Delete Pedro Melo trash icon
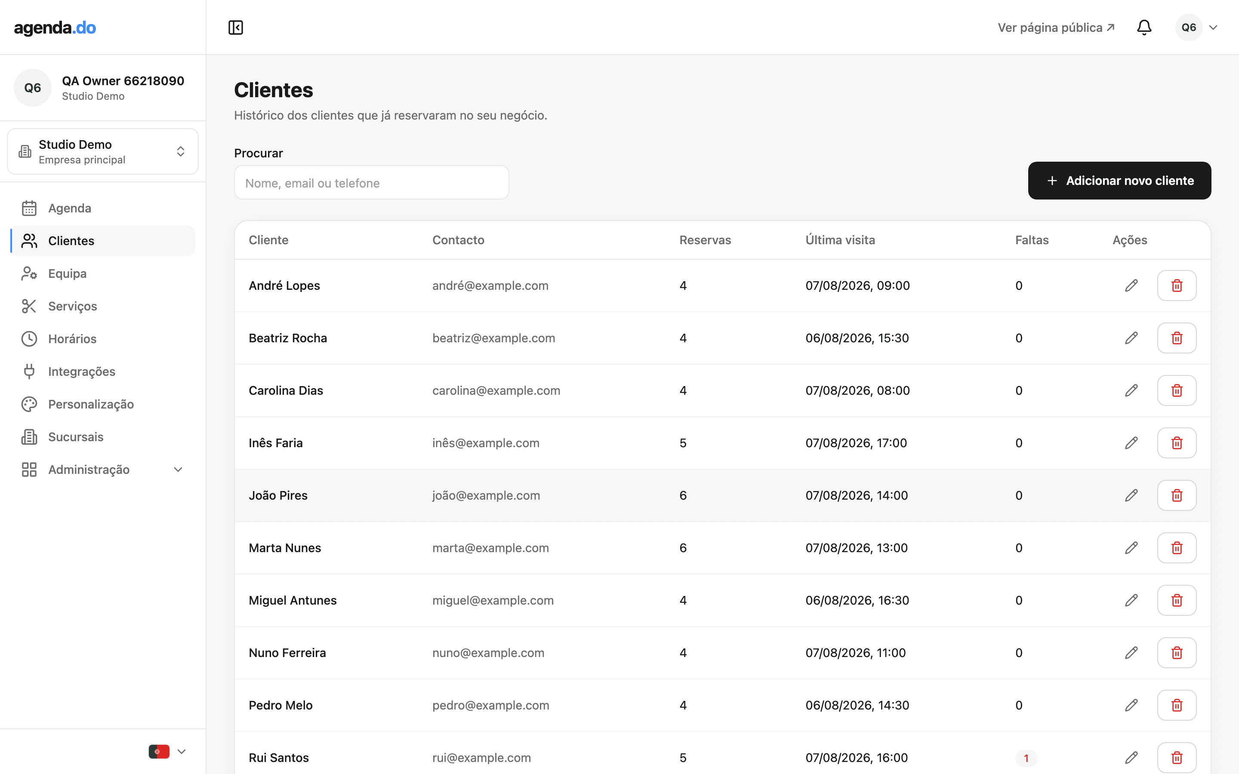 1177,705
